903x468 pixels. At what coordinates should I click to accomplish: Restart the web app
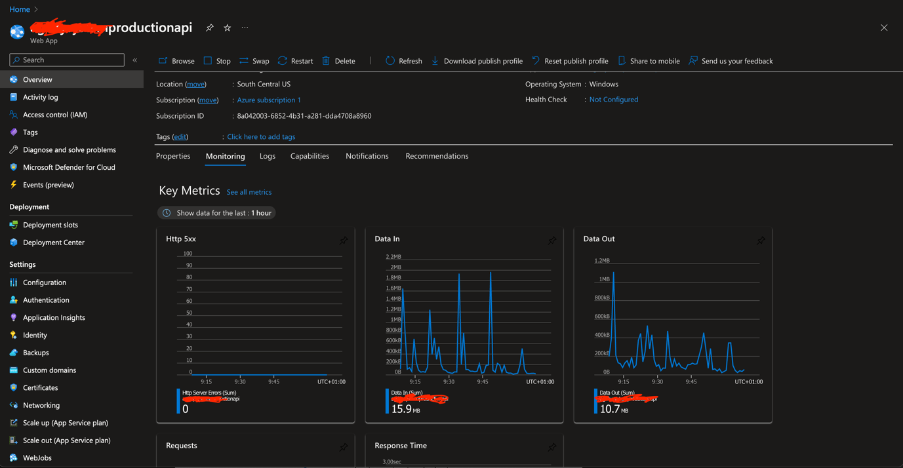(295, 61)
